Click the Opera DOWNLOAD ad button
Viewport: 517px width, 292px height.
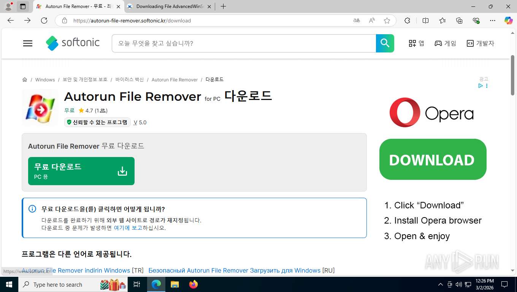(x=433, y=159)
